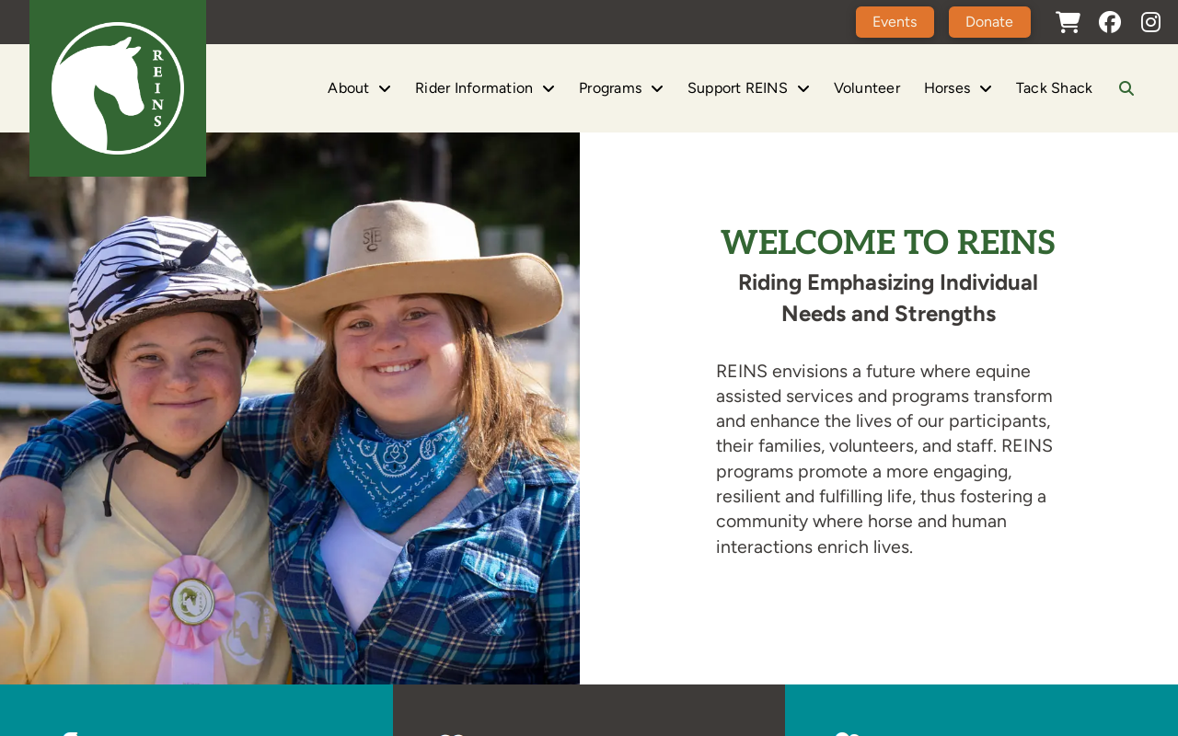Screen dimensions: 1178x736
Task: Visit the Tack Shack link
Action: pos(1054,88)
